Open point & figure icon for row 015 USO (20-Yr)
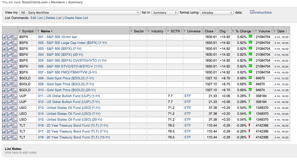 (x=15, y=120)
